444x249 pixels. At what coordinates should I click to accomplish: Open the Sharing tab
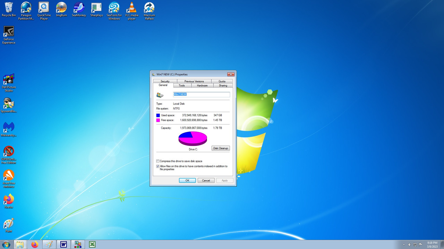(x=223, y=85)
